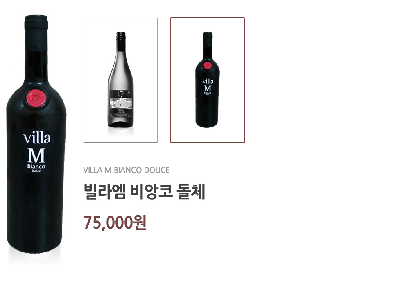
Task: Click red seal on selected thumbnail bottle
Action: [208, 65]
